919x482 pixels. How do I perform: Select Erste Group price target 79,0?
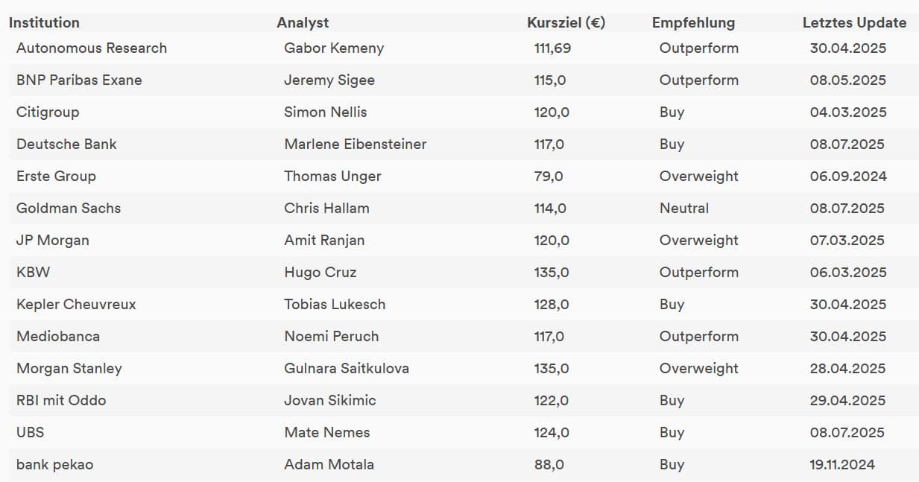click(x=549, y=176)
